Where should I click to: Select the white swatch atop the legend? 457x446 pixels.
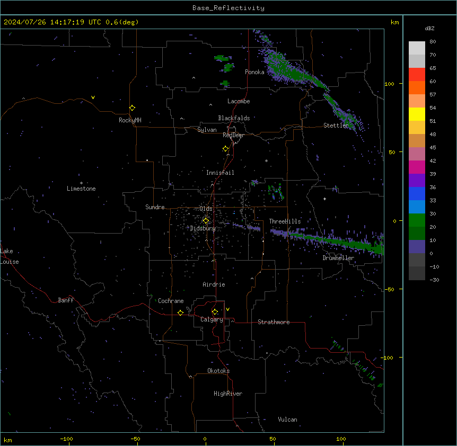pos(417,48)
